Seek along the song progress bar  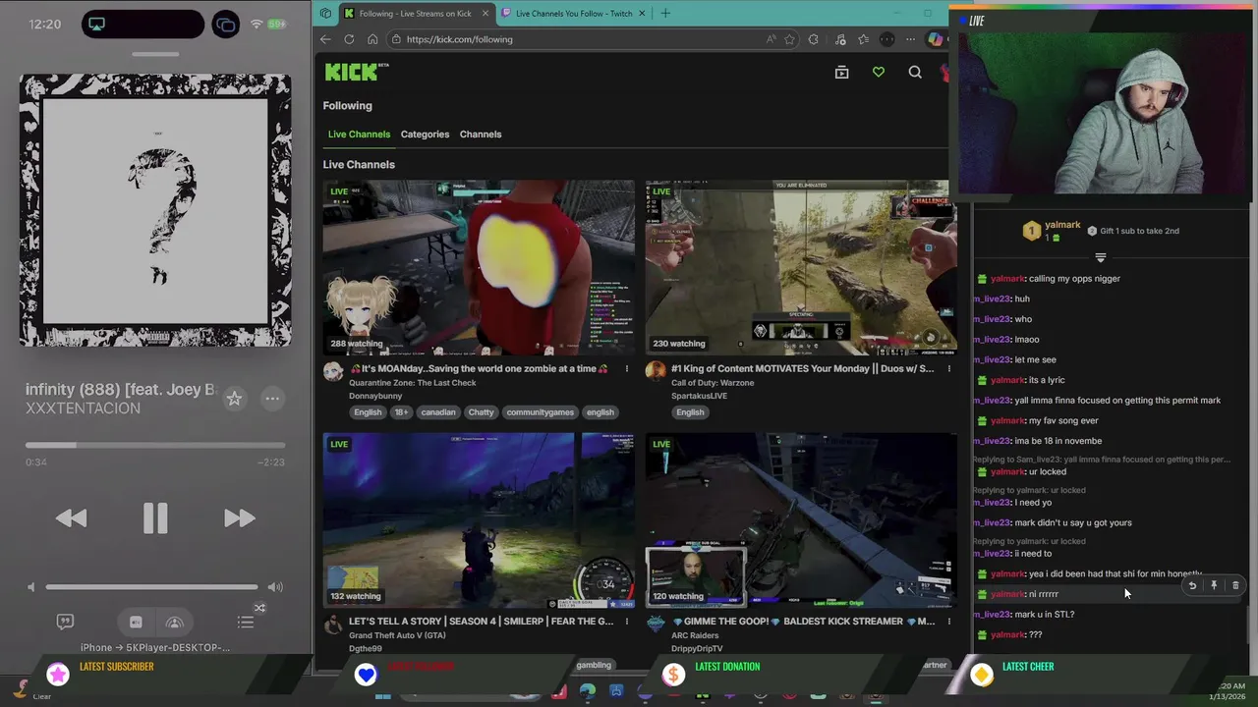pyautogui.click(x=155, y=445)
